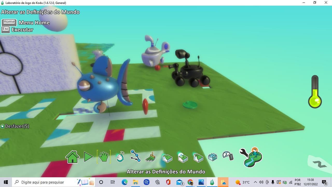
Task: Run the game with the Play icon
Action: [x=88, y=157]
